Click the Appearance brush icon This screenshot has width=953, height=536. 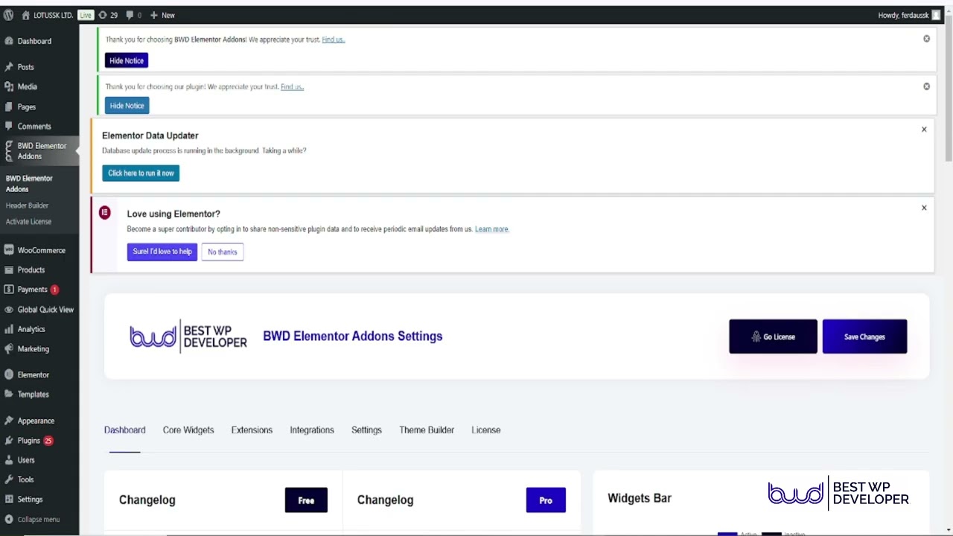9,421
